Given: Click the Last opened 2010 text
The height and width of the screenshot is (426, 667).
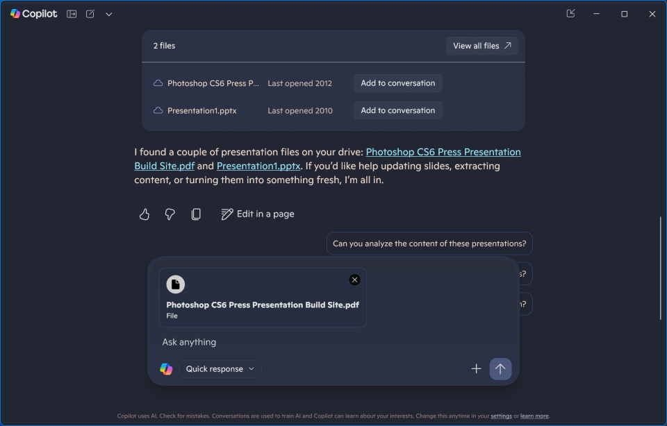Looking at the screenshot, I should click(300, 110).
